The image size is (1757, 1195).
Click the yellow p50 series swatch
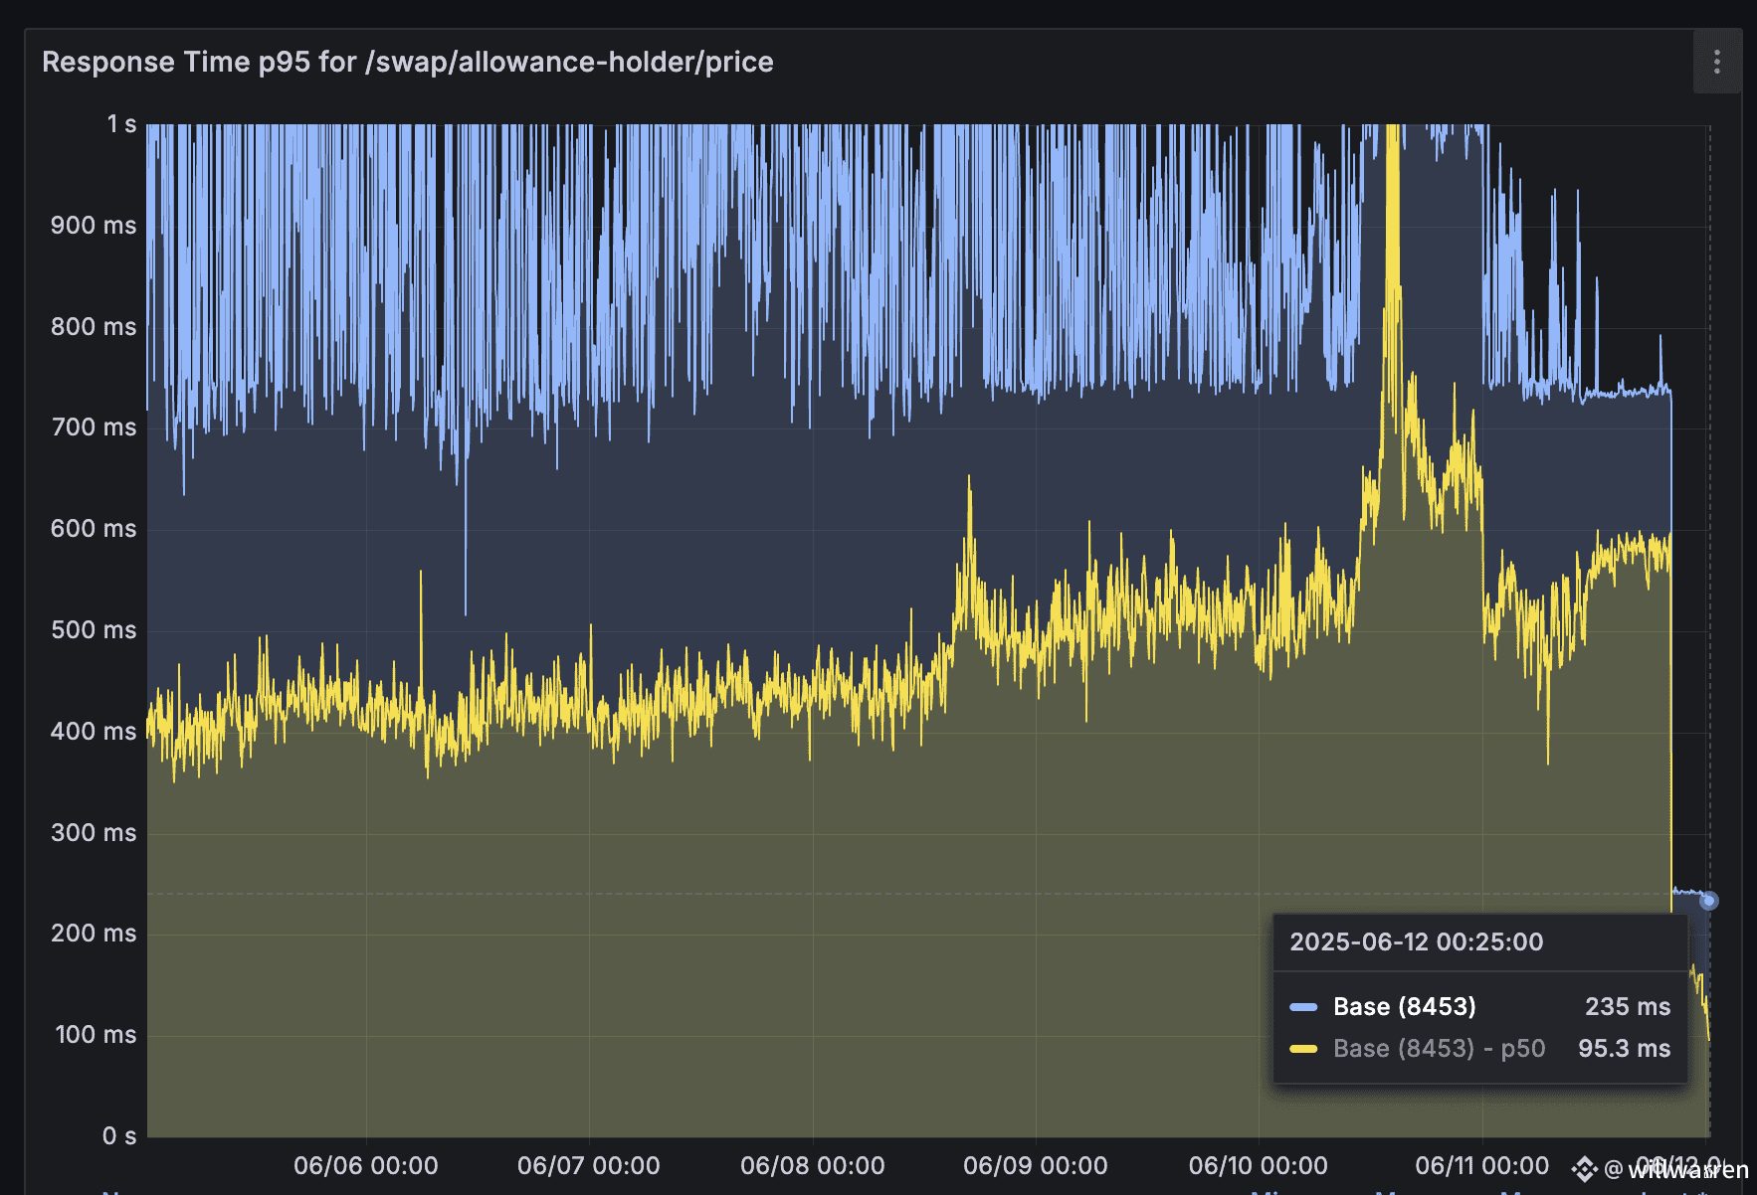(1303, 1049)
